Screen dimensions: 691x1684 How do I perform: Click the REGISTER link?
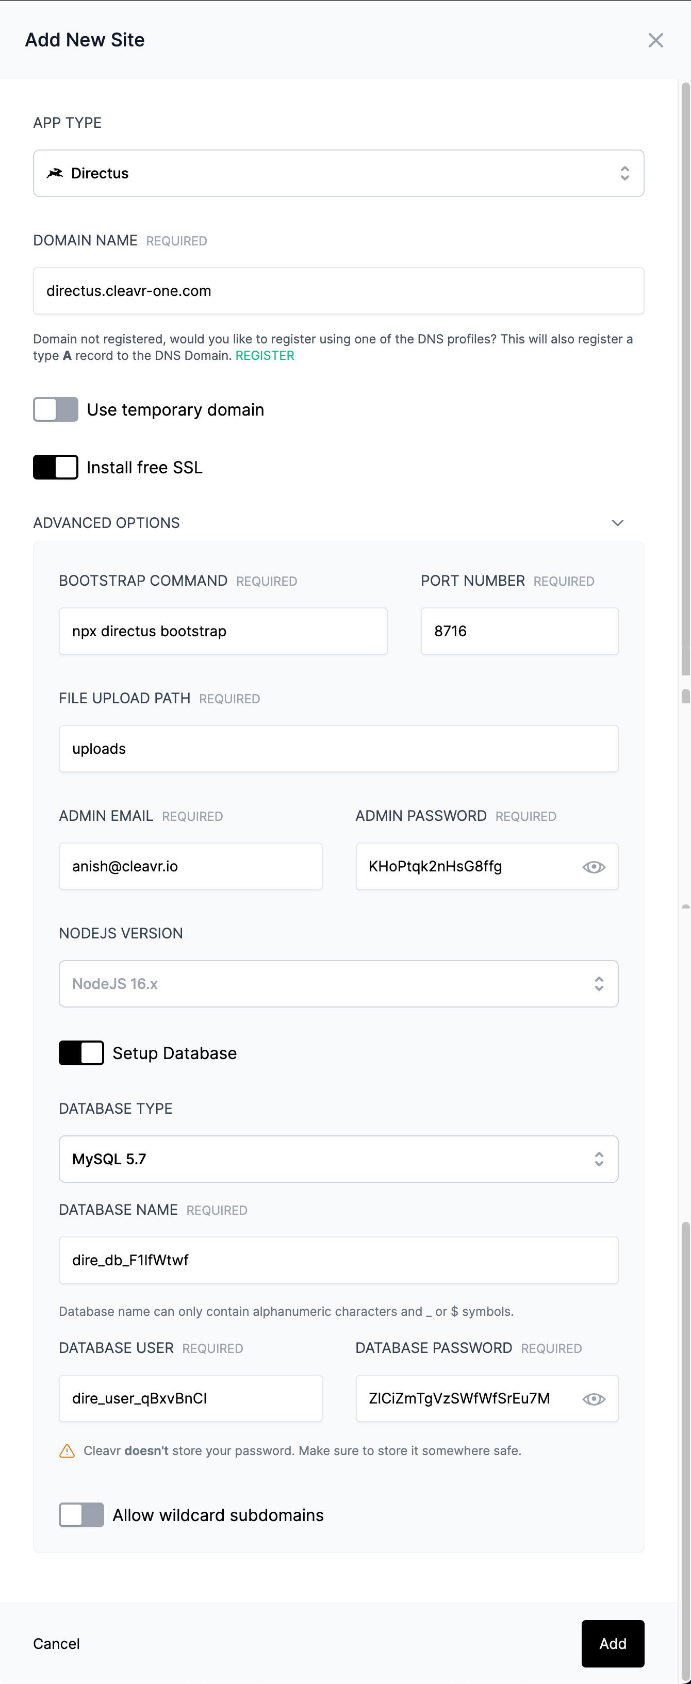(x=265, y=356)
